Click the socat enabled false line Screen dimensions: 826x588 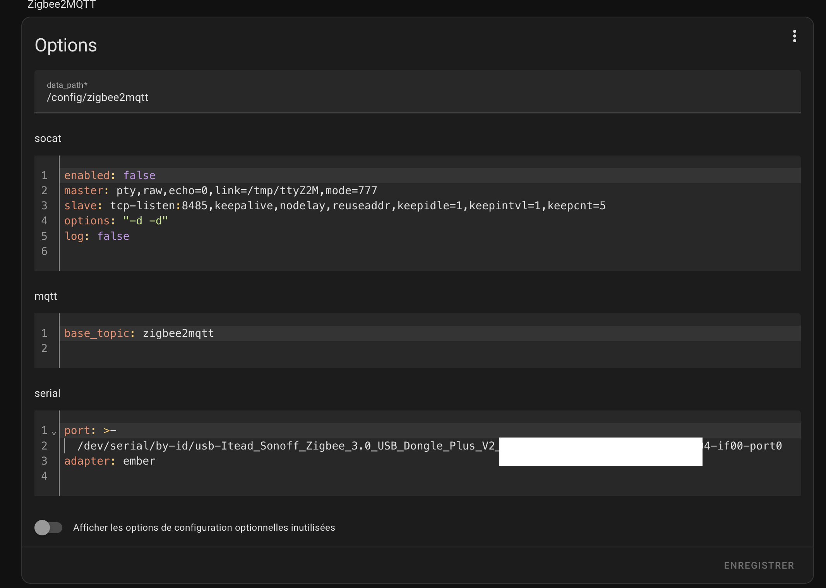(110, 175)
